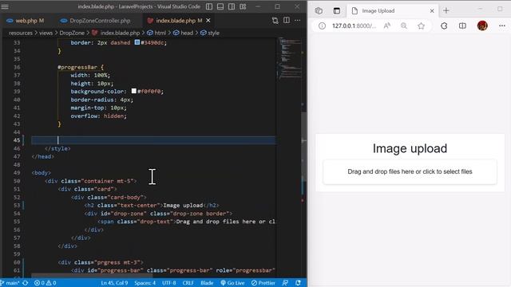Open Customize Layout icon in title bar

tap(243, 6)
